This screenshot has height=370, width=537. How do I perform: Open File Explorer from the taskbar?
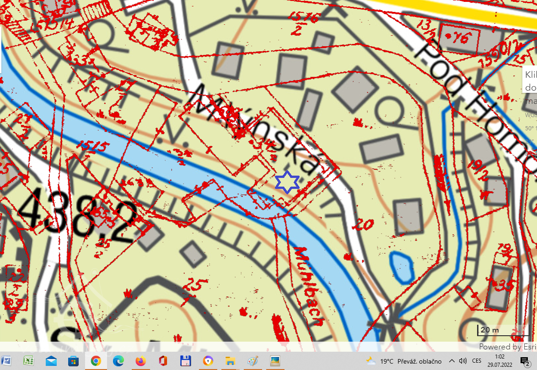(230, 361)
